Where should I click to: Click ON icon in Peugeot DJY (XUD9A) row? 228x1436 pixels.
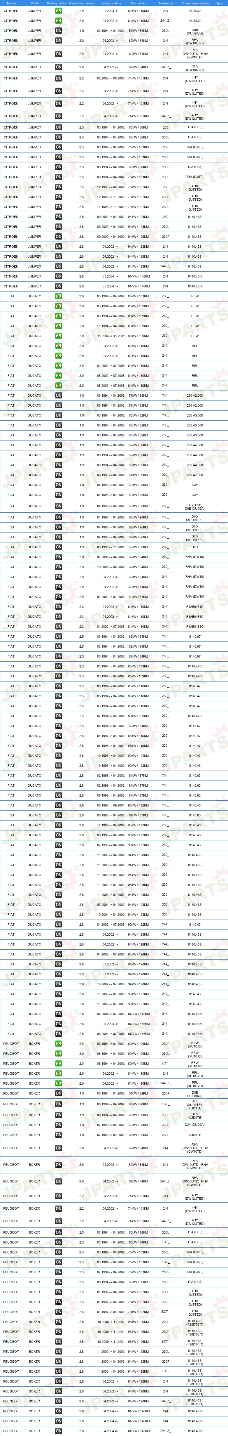point(58,1125)
